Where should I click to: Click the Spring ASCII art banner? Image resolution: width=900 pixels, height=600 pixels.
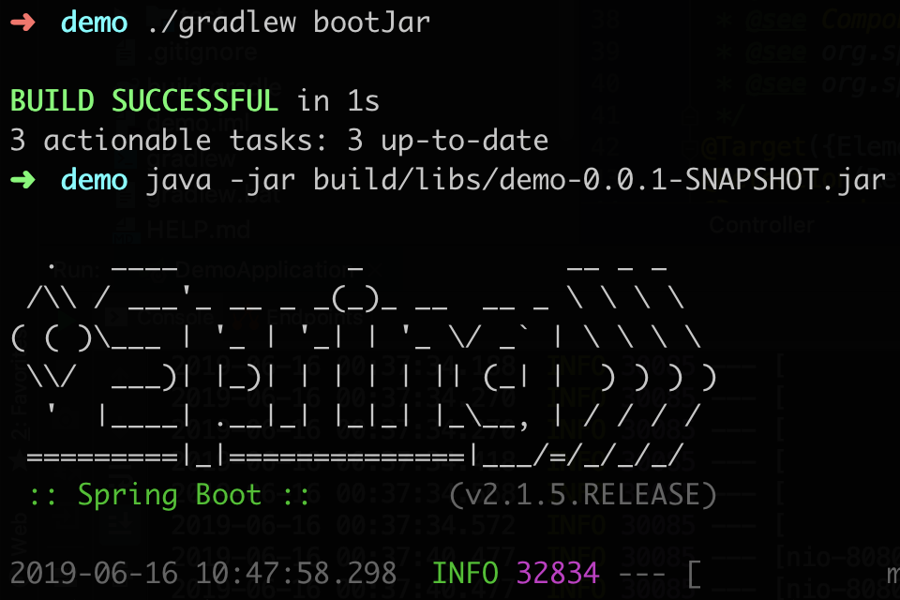click(365, 367)
